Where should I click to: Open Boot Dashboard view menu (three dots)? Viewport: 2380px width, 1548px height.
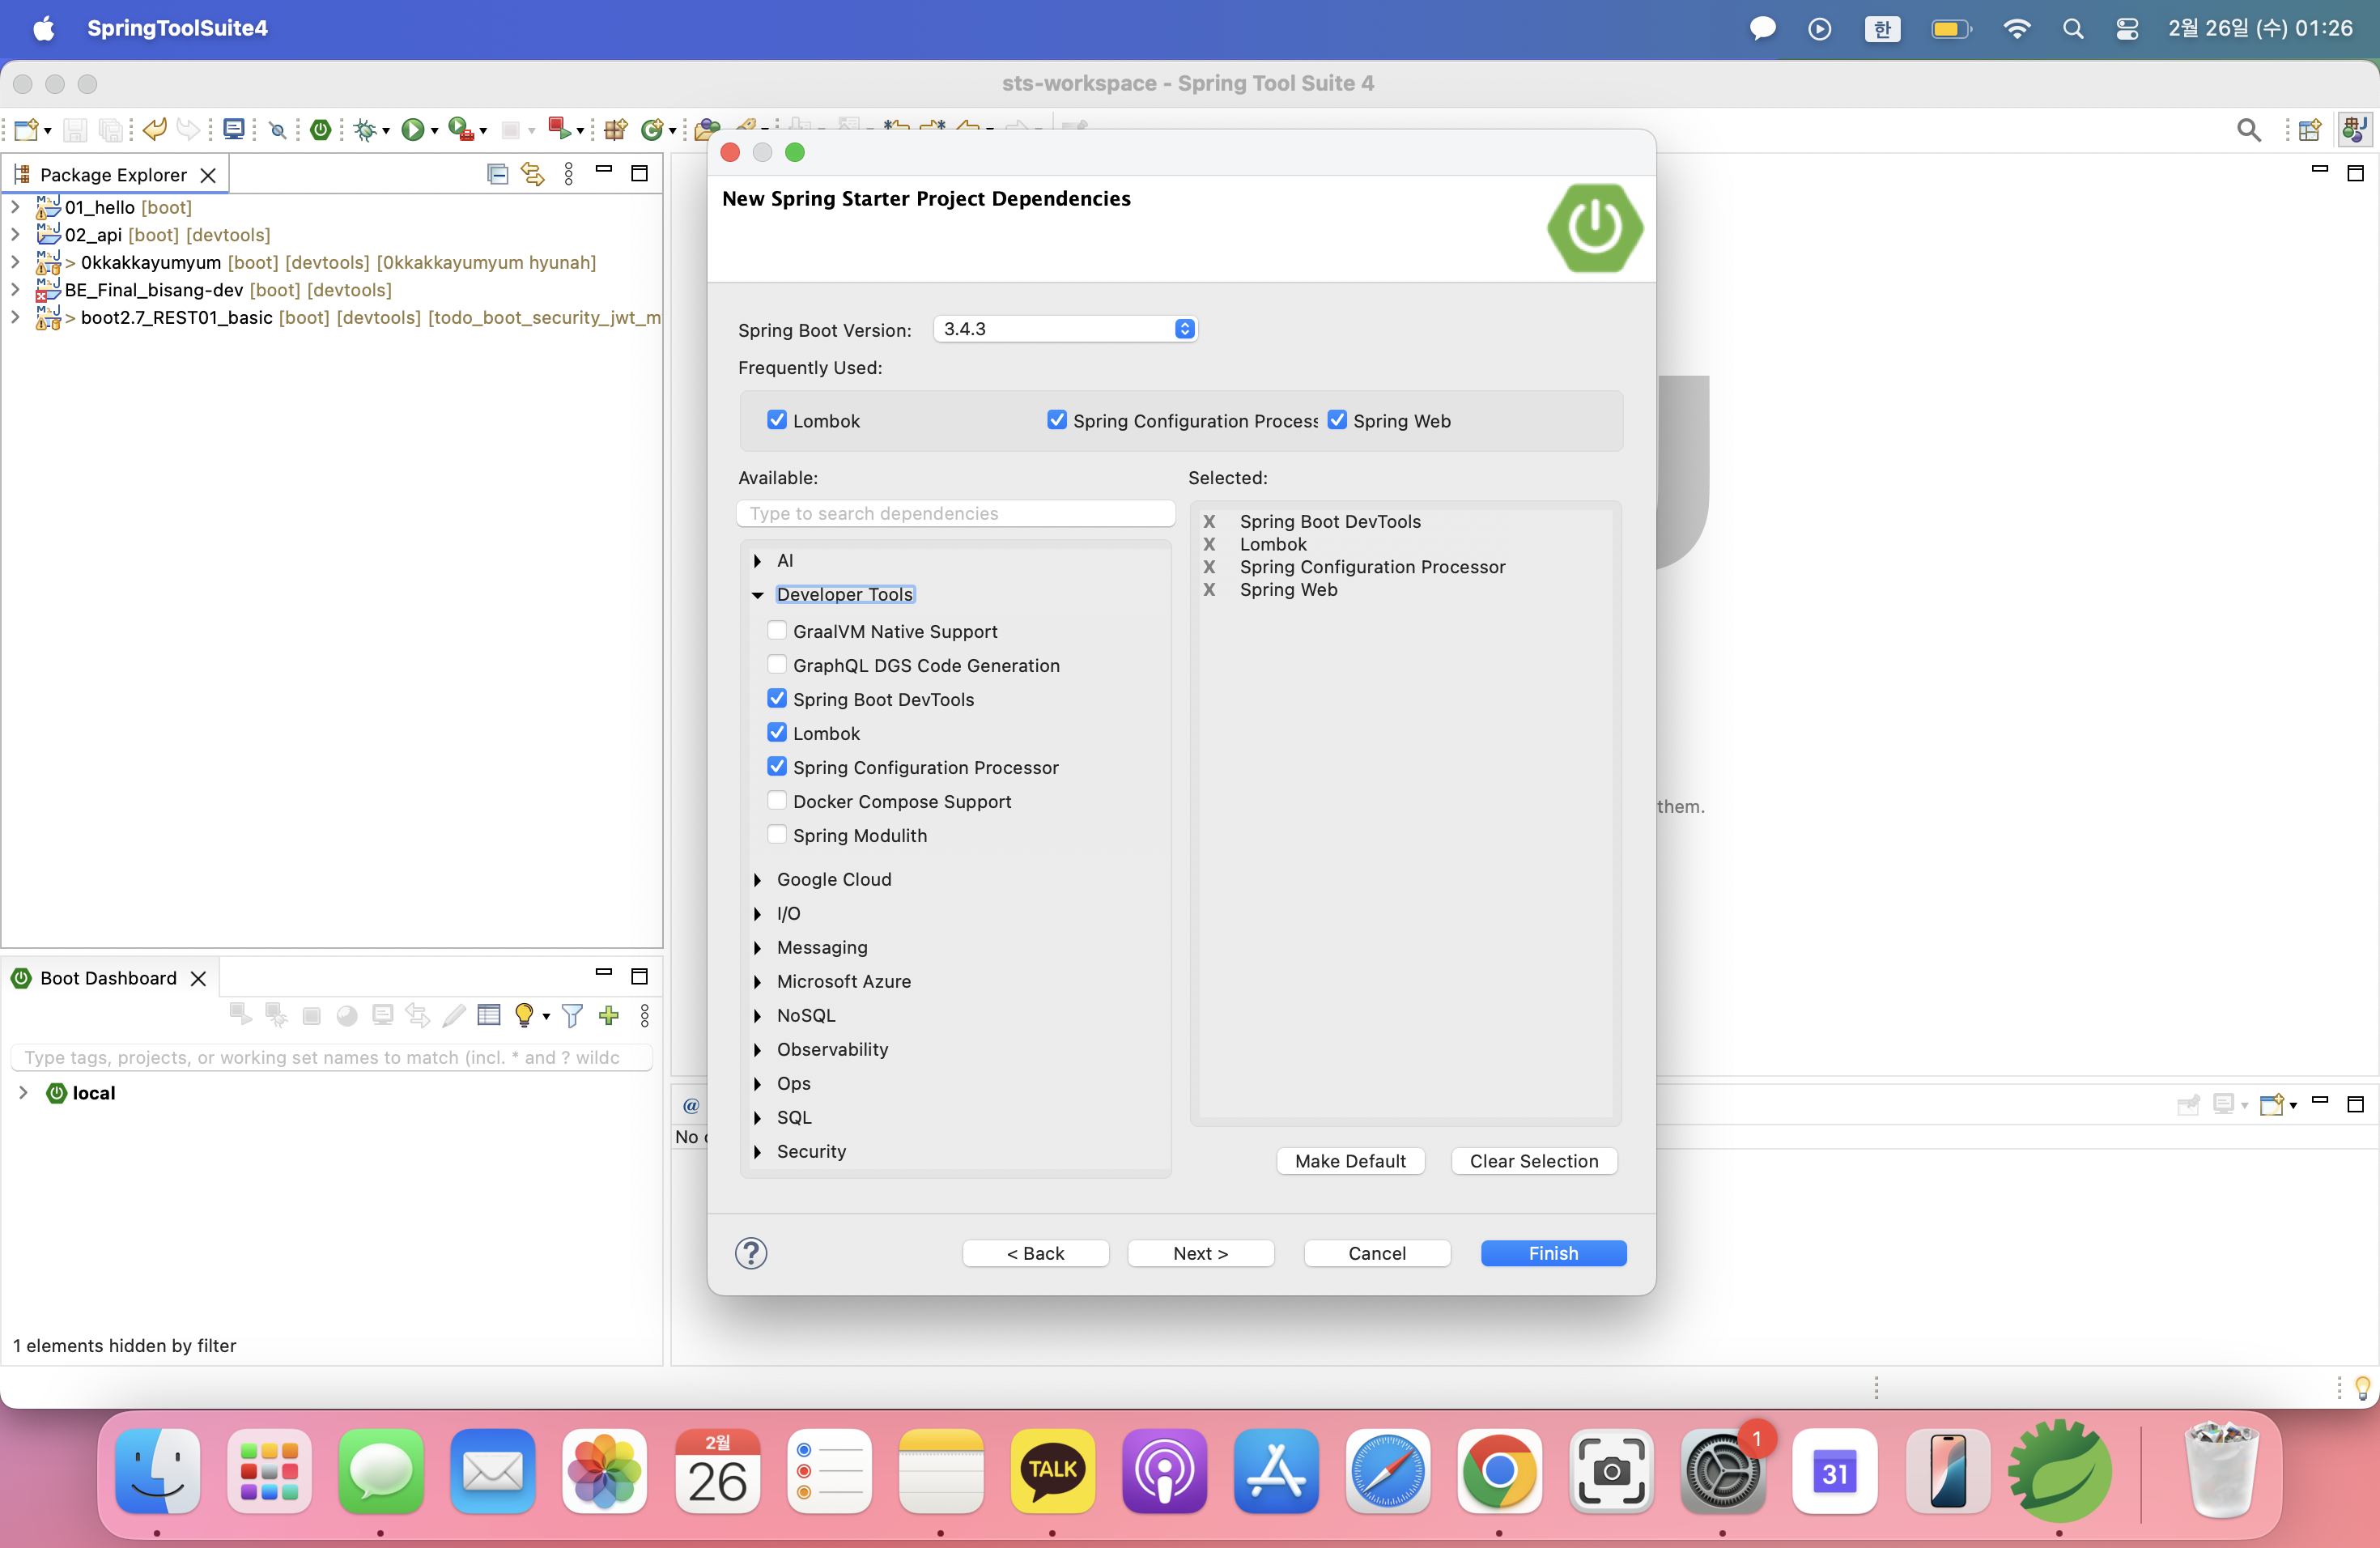(645, 1016)
